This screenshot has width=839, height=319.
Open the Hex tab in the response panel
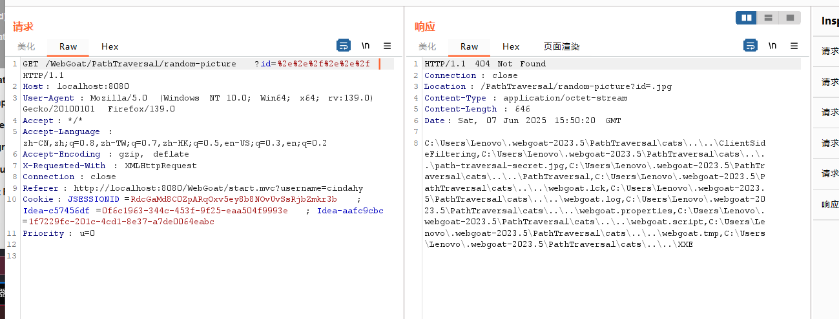point(511,46)
